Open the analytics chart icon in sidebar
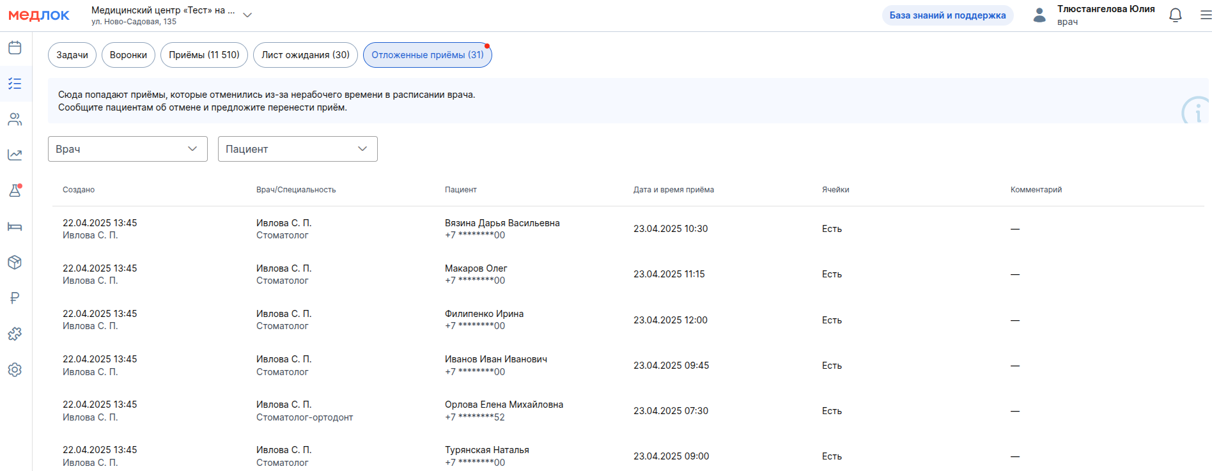1212x471 pixels. (x=15, y=155)
